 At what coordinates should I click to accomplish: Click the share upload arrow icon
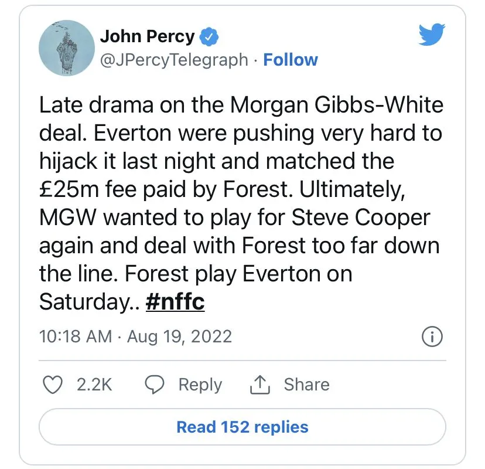[x=258, y=385]
